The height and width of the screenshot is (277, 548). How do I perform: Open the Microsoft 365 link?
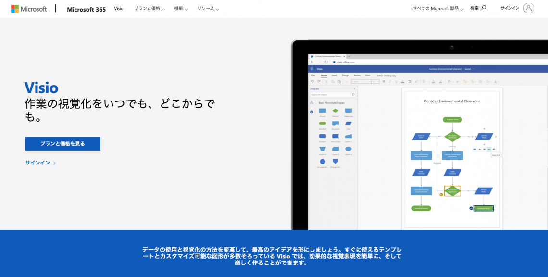tap(87, 10)
